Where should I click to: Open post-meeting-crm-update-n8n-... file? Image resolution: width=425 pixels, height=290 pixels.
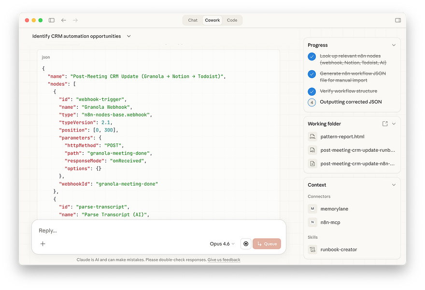click(357, 163)
